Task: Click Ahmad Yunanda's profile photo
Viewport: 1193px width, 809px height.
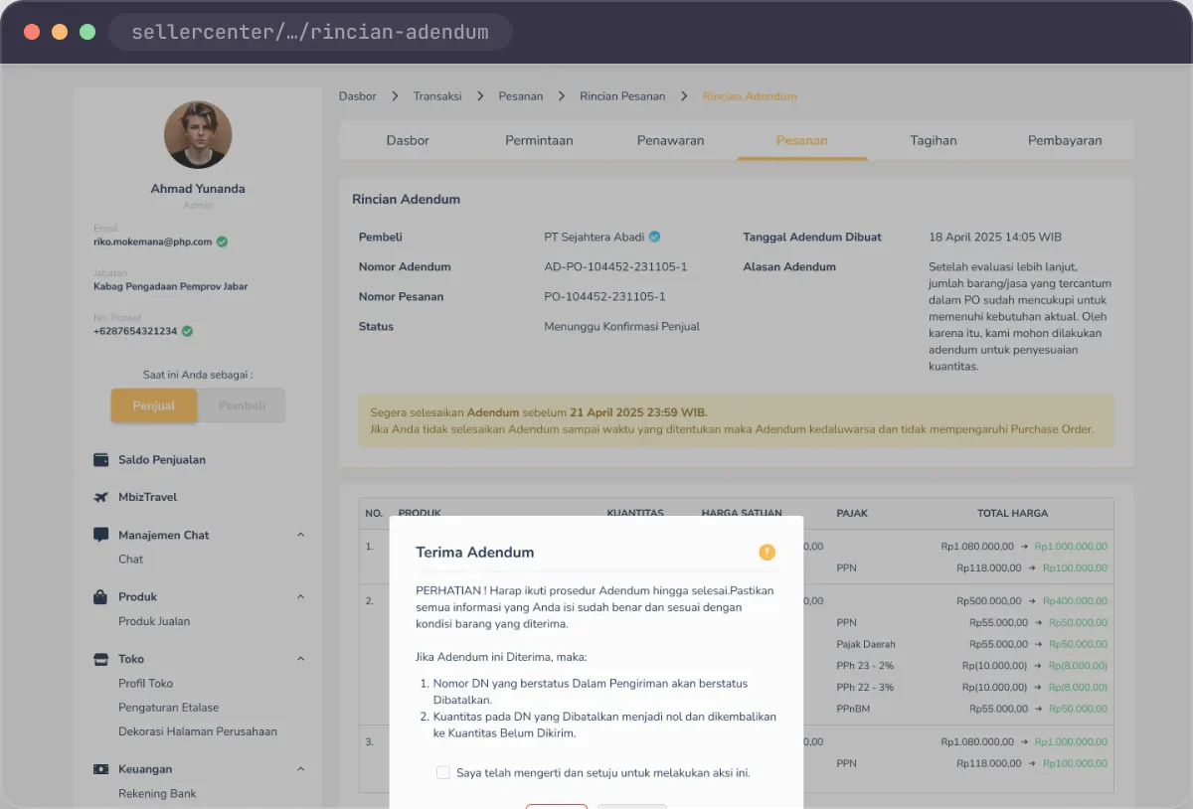Action: [198, 134]
